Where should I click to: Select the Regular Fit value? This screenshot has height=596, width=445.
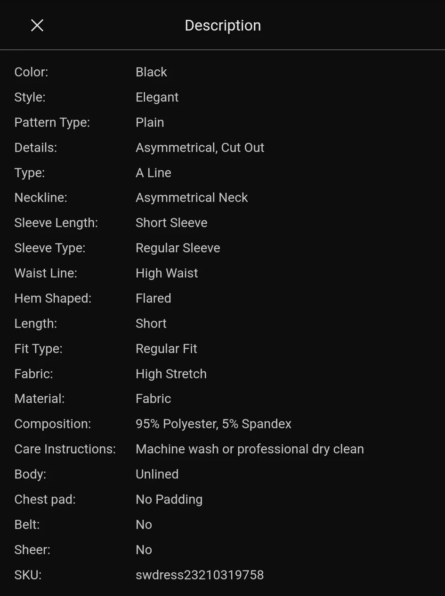[166, 349]
